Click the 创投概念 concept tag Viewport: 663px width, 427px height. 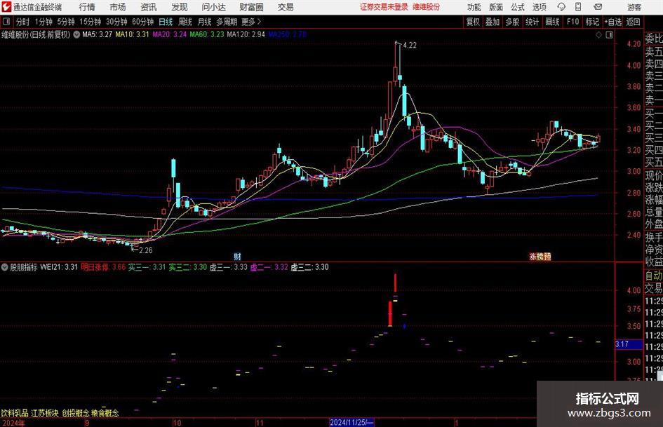75,413
